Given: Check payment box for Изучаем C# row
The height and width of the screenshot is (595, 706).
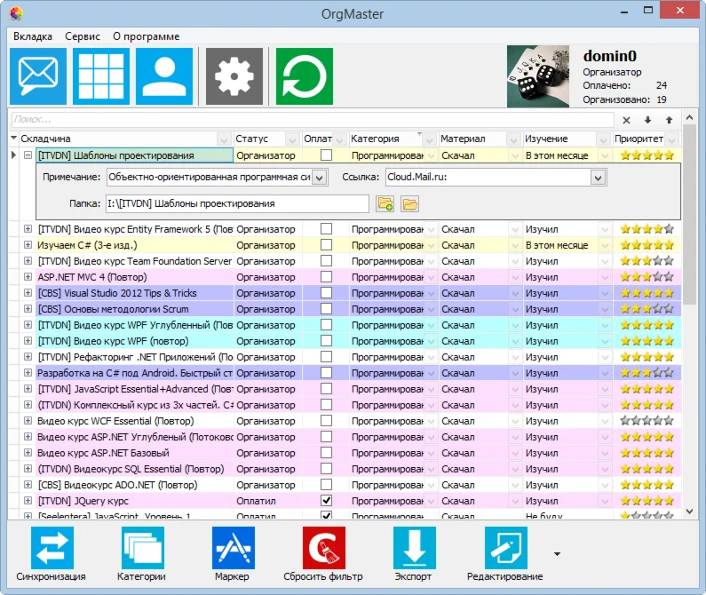Looking at the screenshot, I should 326,245.
